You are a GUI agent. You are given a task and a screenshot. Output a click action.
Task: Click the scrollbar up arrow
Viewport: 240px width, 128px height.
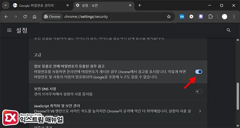coord(238,40)
